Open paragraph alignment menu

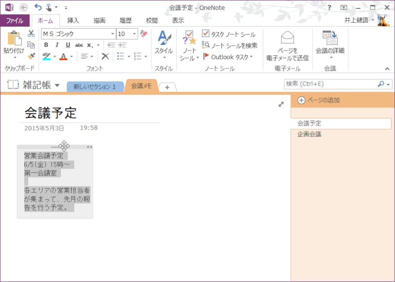tap(87, 56)
